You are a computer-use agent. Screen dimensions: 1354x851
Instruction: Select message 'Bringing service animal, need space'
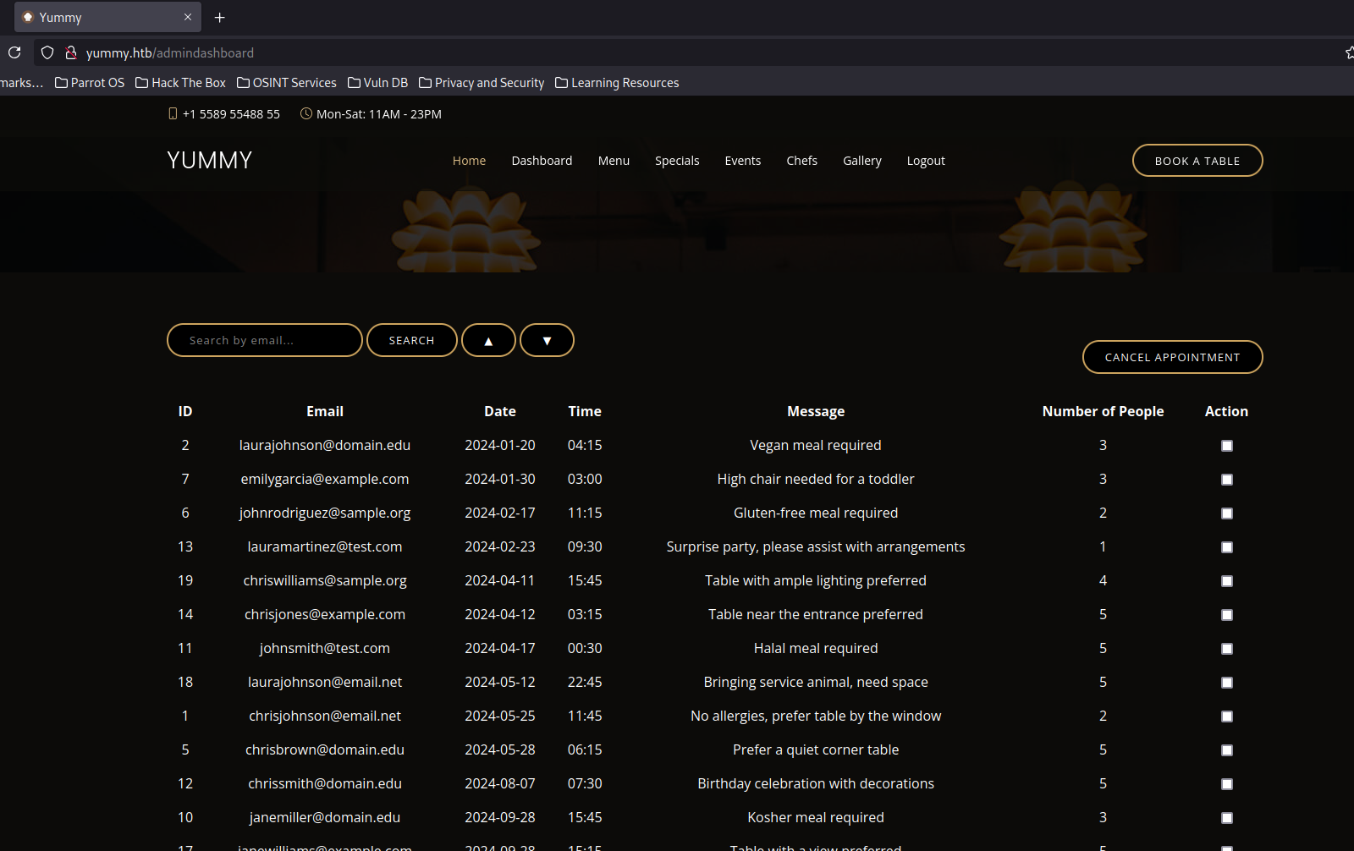tap(816, 682)
